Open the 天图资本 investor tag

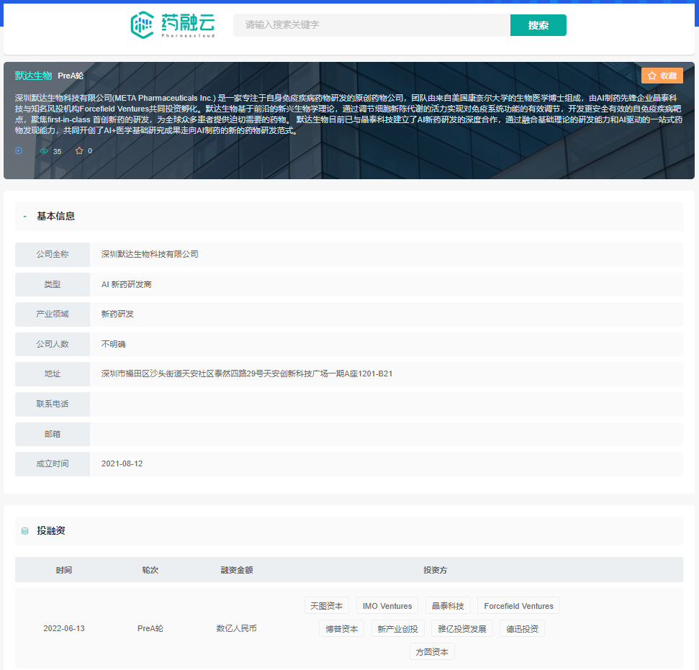click(x=327, y=606)
